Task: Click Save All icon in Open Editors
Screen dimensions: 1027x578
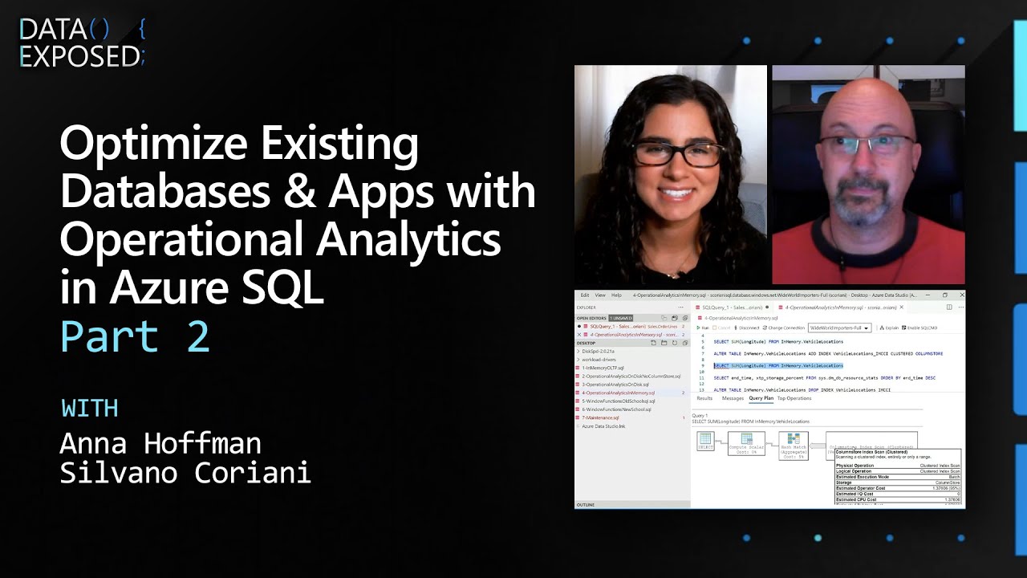Action: (x=675, y=318)
